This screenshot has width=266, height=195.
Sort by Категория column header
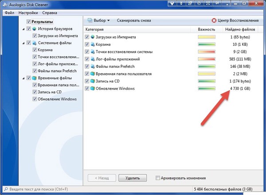tap(137, 30)
